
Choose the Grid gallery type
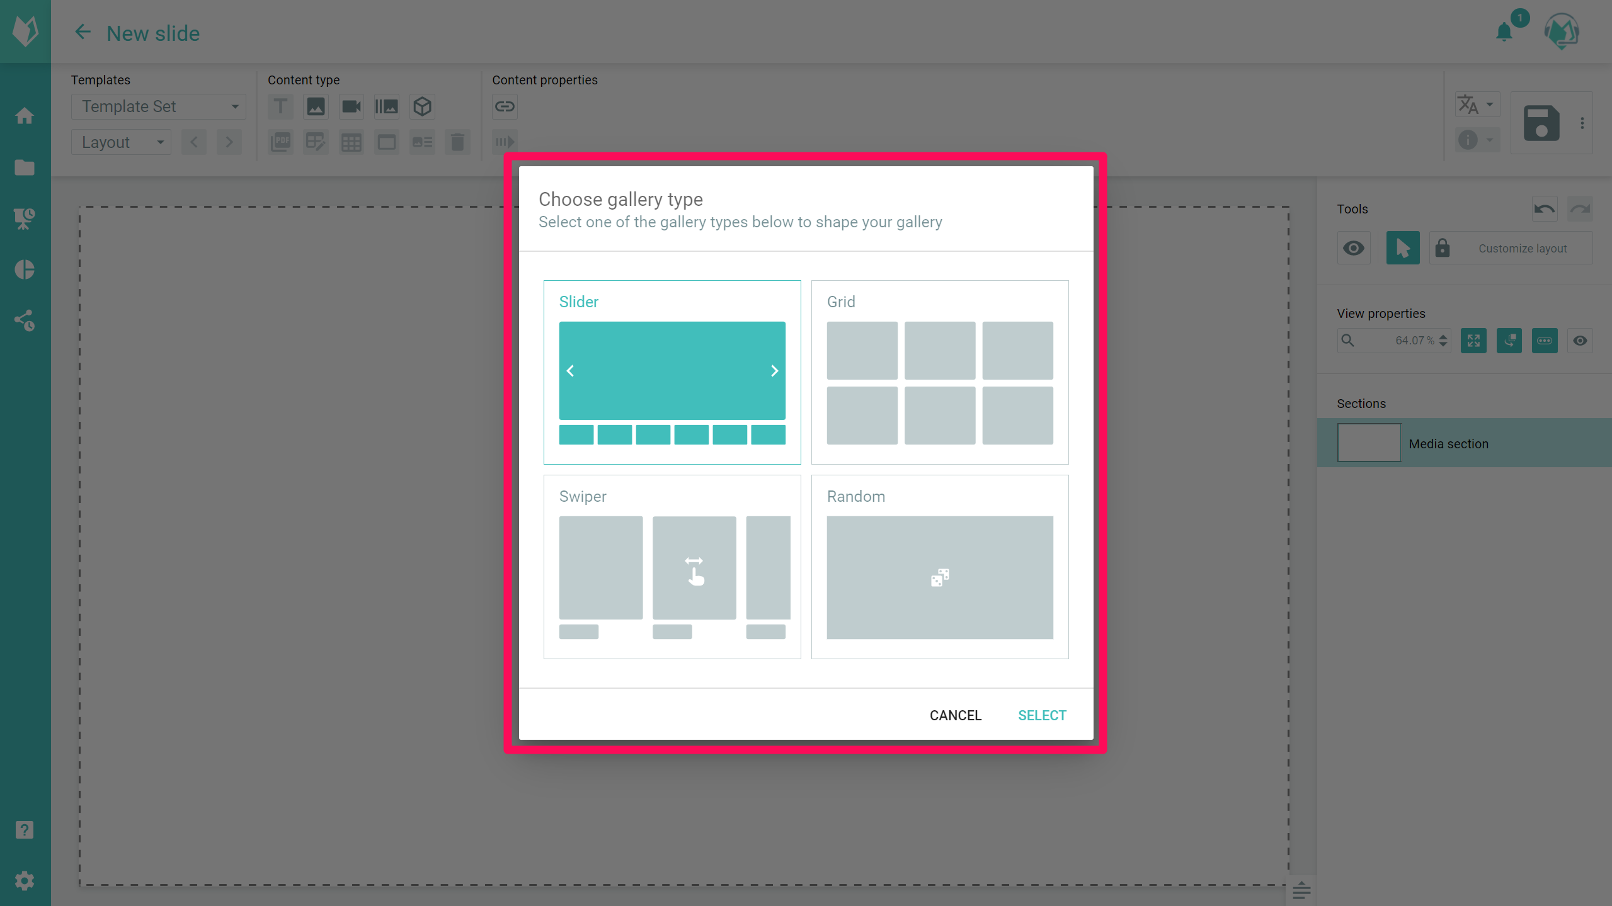pos(939,371)
